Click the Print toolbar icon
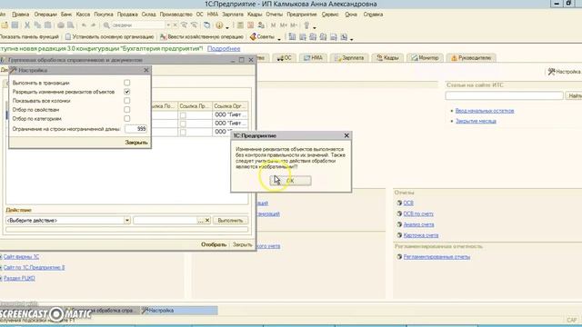The image size is (582, 327). 61,25
